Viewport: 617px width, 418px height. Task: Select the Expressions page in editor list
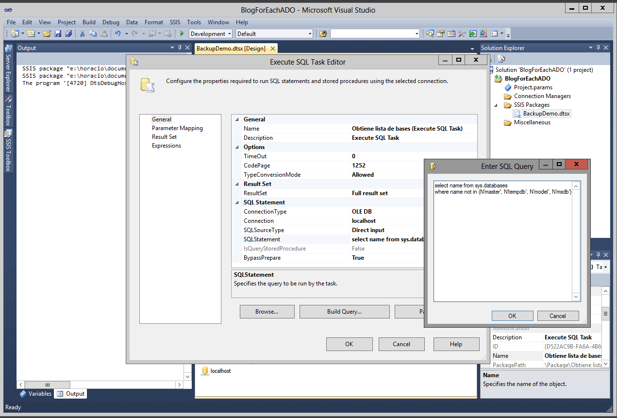(167, 146)
